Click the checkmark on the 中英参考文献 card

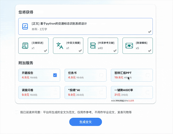tap(115, 51)
